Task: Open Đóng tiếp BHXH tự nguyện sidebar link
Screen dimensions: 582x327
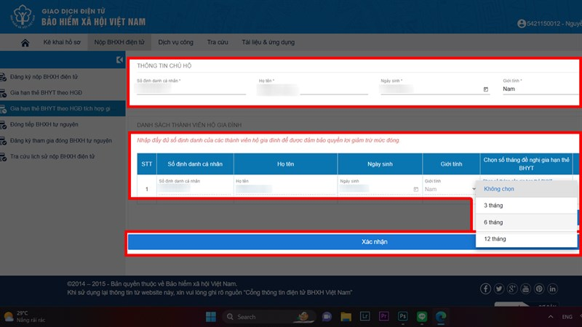Action: (x=44, y=124)
